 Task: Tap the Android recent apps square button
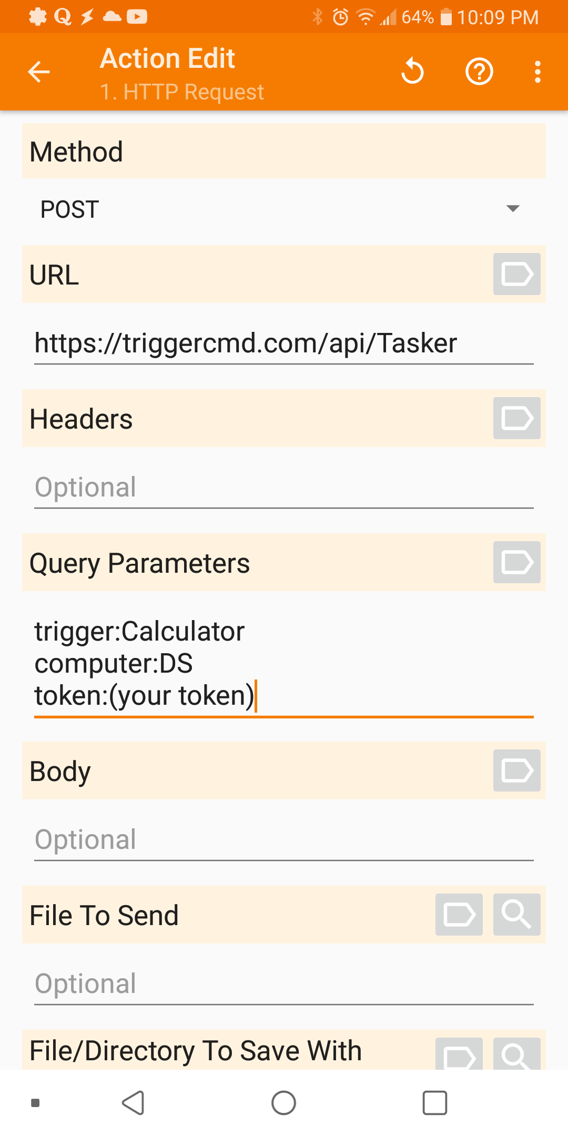click(435, 1103)
